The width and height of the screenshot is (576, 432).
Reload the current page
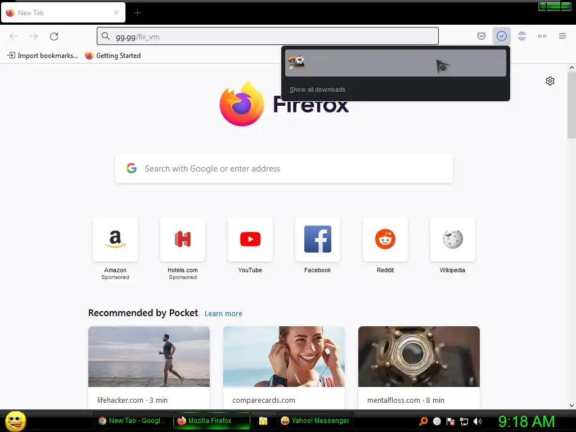pos(54,37)
